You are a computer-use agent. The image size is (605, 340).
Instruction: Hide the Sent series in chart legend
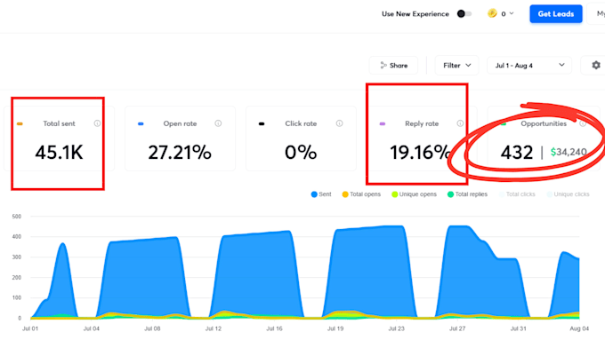coord(321,194)
